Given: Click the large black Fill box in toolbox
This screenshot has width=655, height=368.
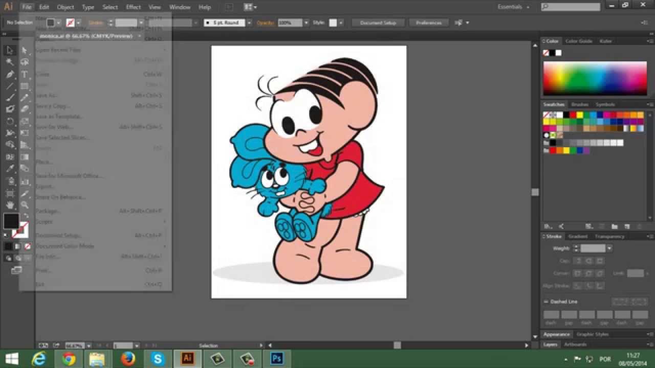Looking at the screenshot, I should (x=11, y=221).
